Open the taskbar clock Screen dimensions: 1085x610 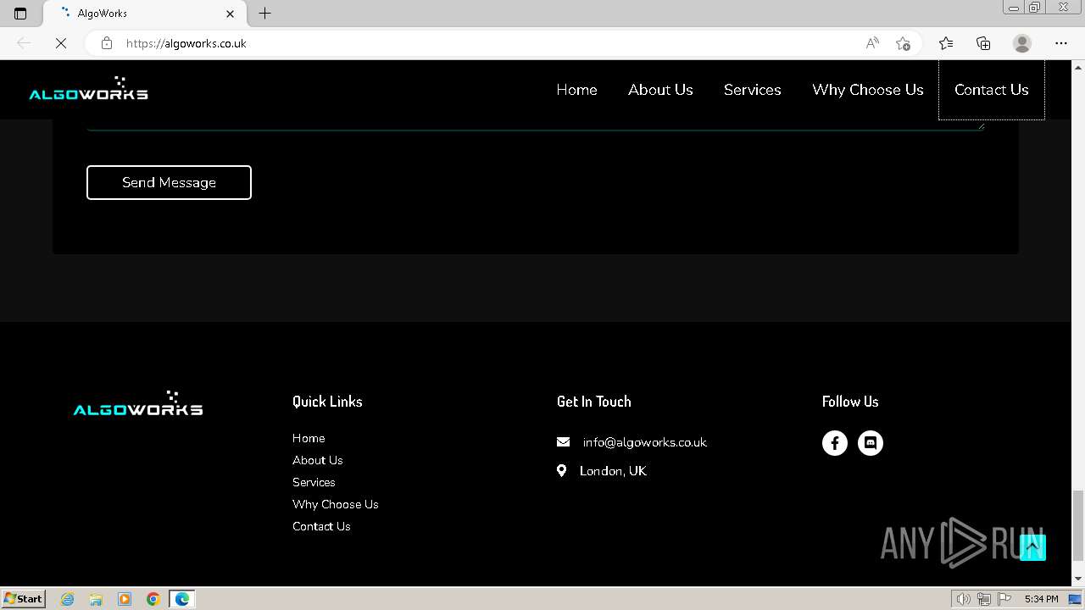1041,599
